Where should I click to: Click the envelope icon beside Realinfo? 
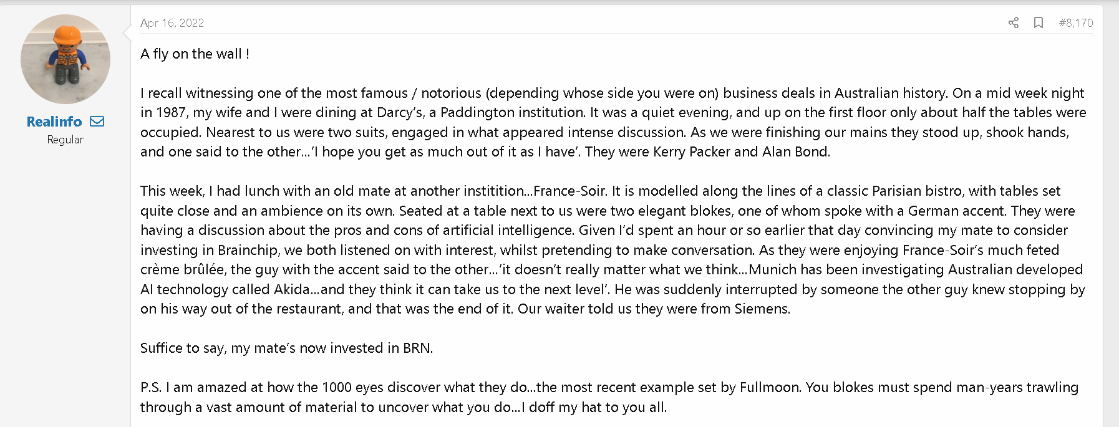97,122
